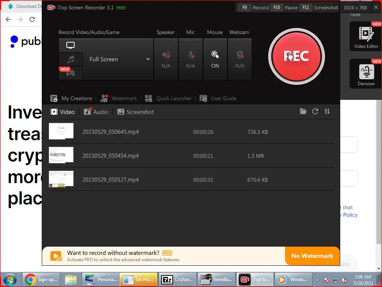
Task: Open the Video Editor tool
Action: tap(366, 36)
